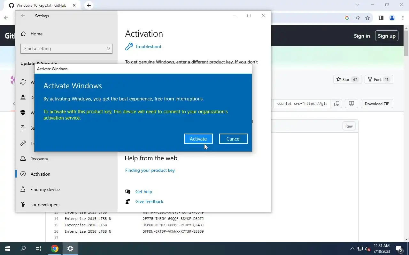Bookmark this page with the star icon
409x255 pixels.
point(367,18)
